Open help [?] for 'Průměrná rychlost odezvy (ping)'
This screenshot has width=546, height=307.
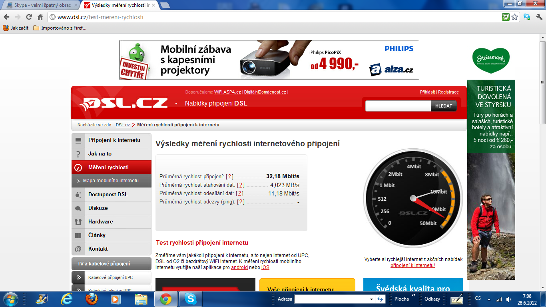click(x=241, y=202)
